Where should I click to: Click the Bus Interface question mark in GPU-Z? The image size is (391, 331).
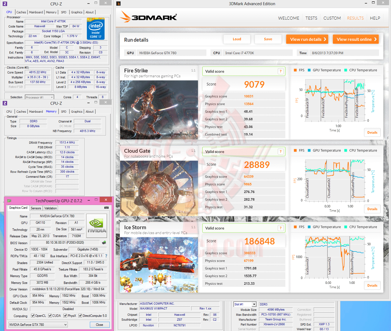pos(106,256)
